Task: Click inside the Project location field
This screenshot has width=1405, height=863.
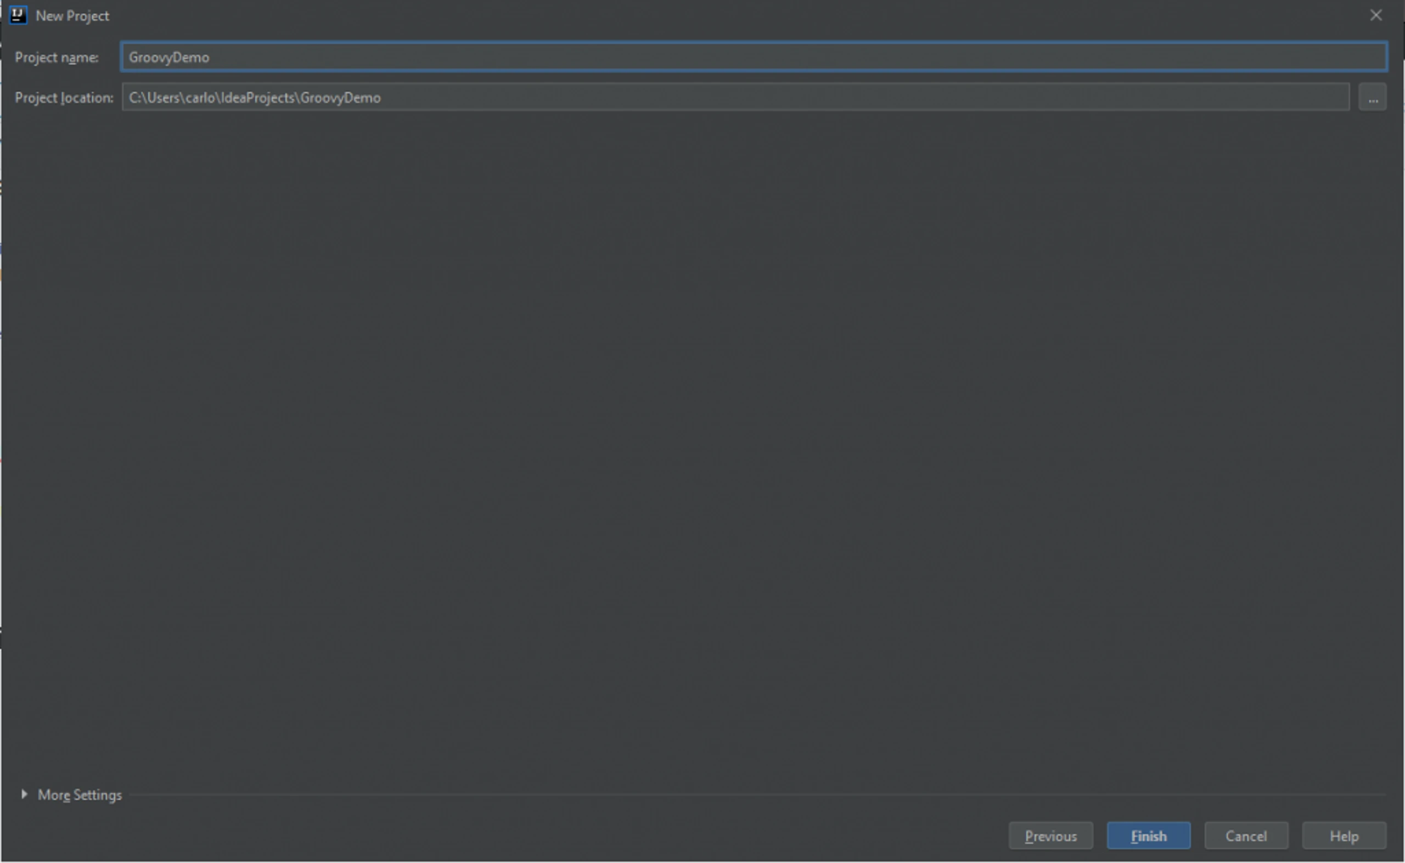Action: 735,98
